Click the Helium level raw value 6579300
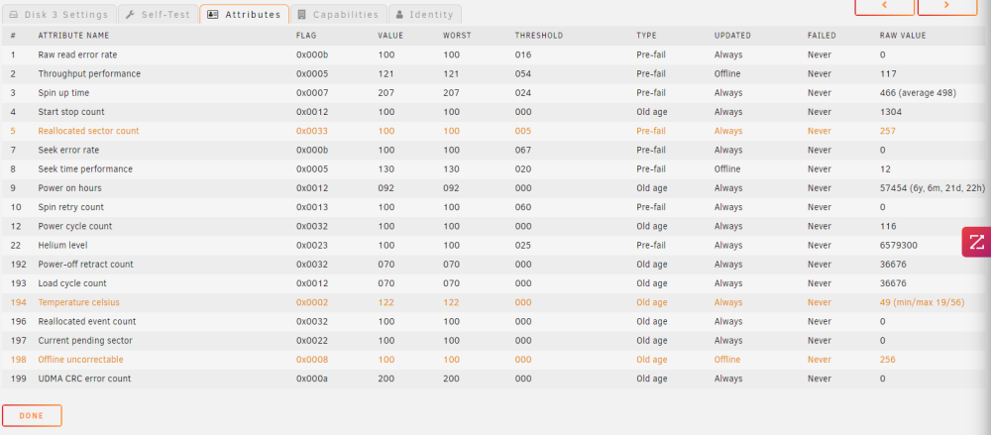991x435 pixels. 899,245
